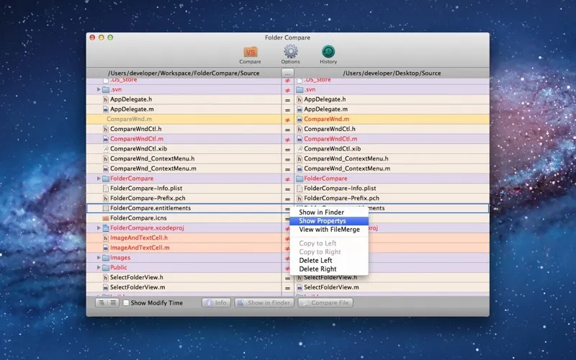The height and width of the screenshot is (360, 576).
Task: Click the Compare File button
Action: point(325,302)
